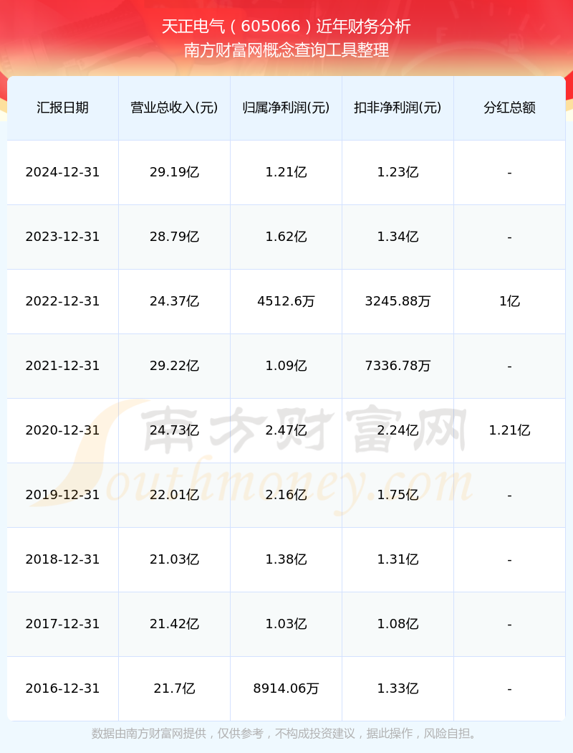Select the 3245.88万 value

tap(398, 301)
